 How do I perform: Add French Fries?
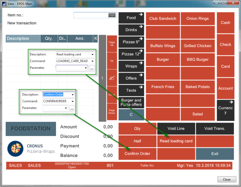pos(163,87)
